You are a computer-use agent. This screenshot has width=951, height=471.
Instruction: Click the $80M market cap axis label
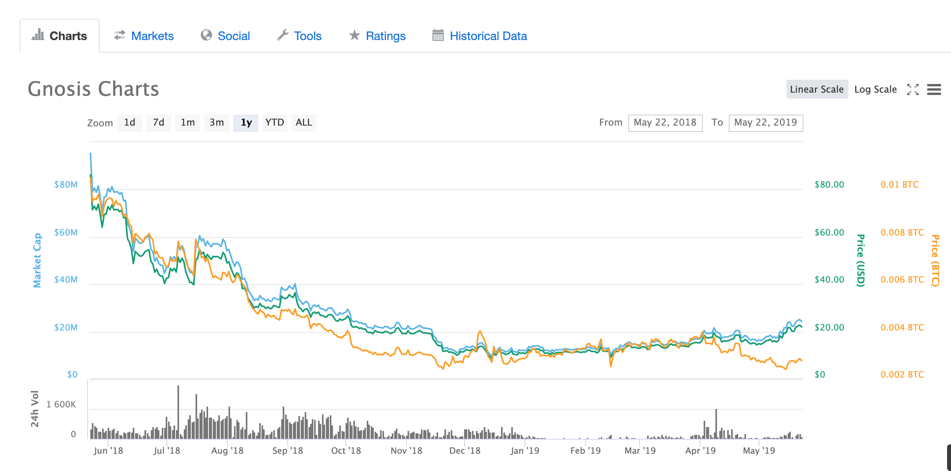pyautogui.click(x=66, y=184)
